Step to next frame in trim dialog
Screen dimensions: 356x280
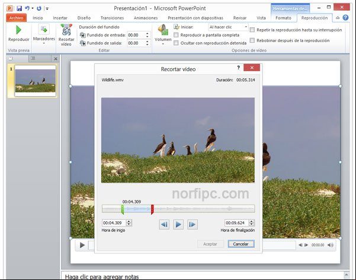[x=193, y=224]
